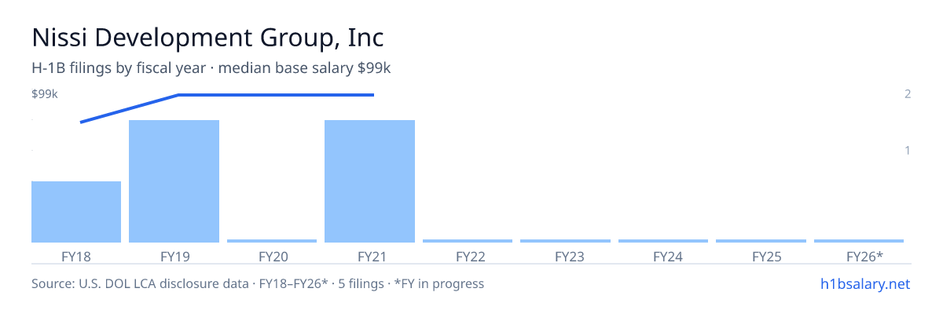Click the FY26* axis label

coord(864,257)
